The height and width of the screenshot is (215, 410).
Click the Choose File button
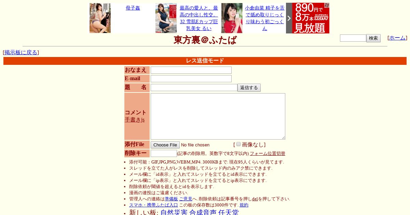coord(165,145)
